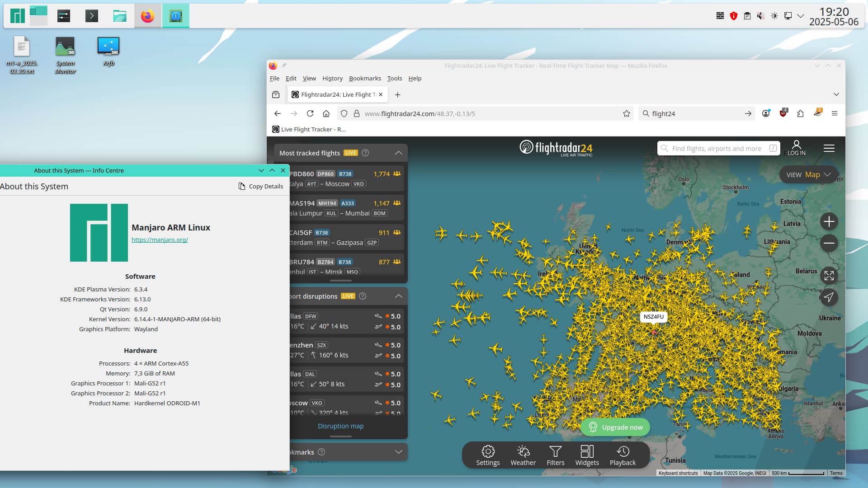The height and width of the screenshot is (488, 868).
Task: Open the Firefox History menu
Action: click(x=332, y=78)
